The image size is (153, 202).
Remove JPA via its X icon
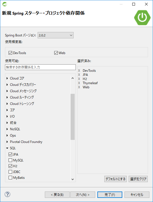click(x=79, y=75)
